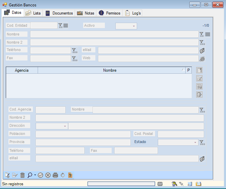Open web browser icon beside Web field
The height and width of the screenshot is (189, 226).
(202, 58)
